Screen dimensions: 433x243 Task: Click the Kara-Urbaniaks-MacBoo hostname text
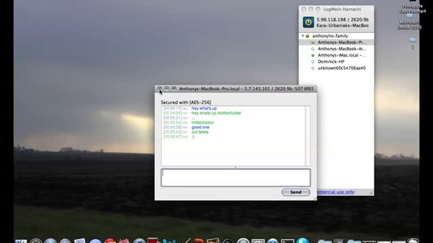click(342, 26)
